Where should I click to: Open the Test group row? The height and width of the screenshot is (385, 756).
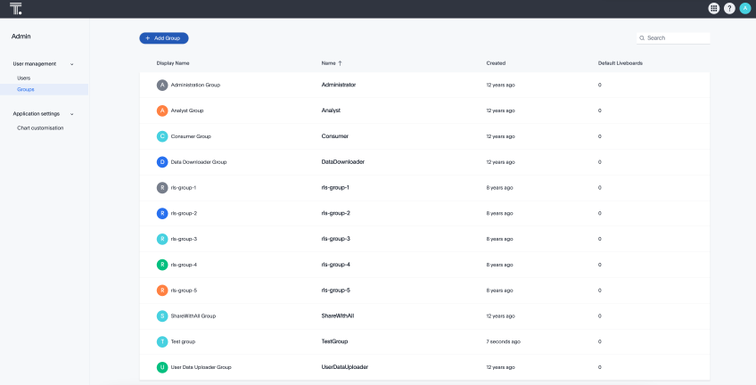click(184, 341)
